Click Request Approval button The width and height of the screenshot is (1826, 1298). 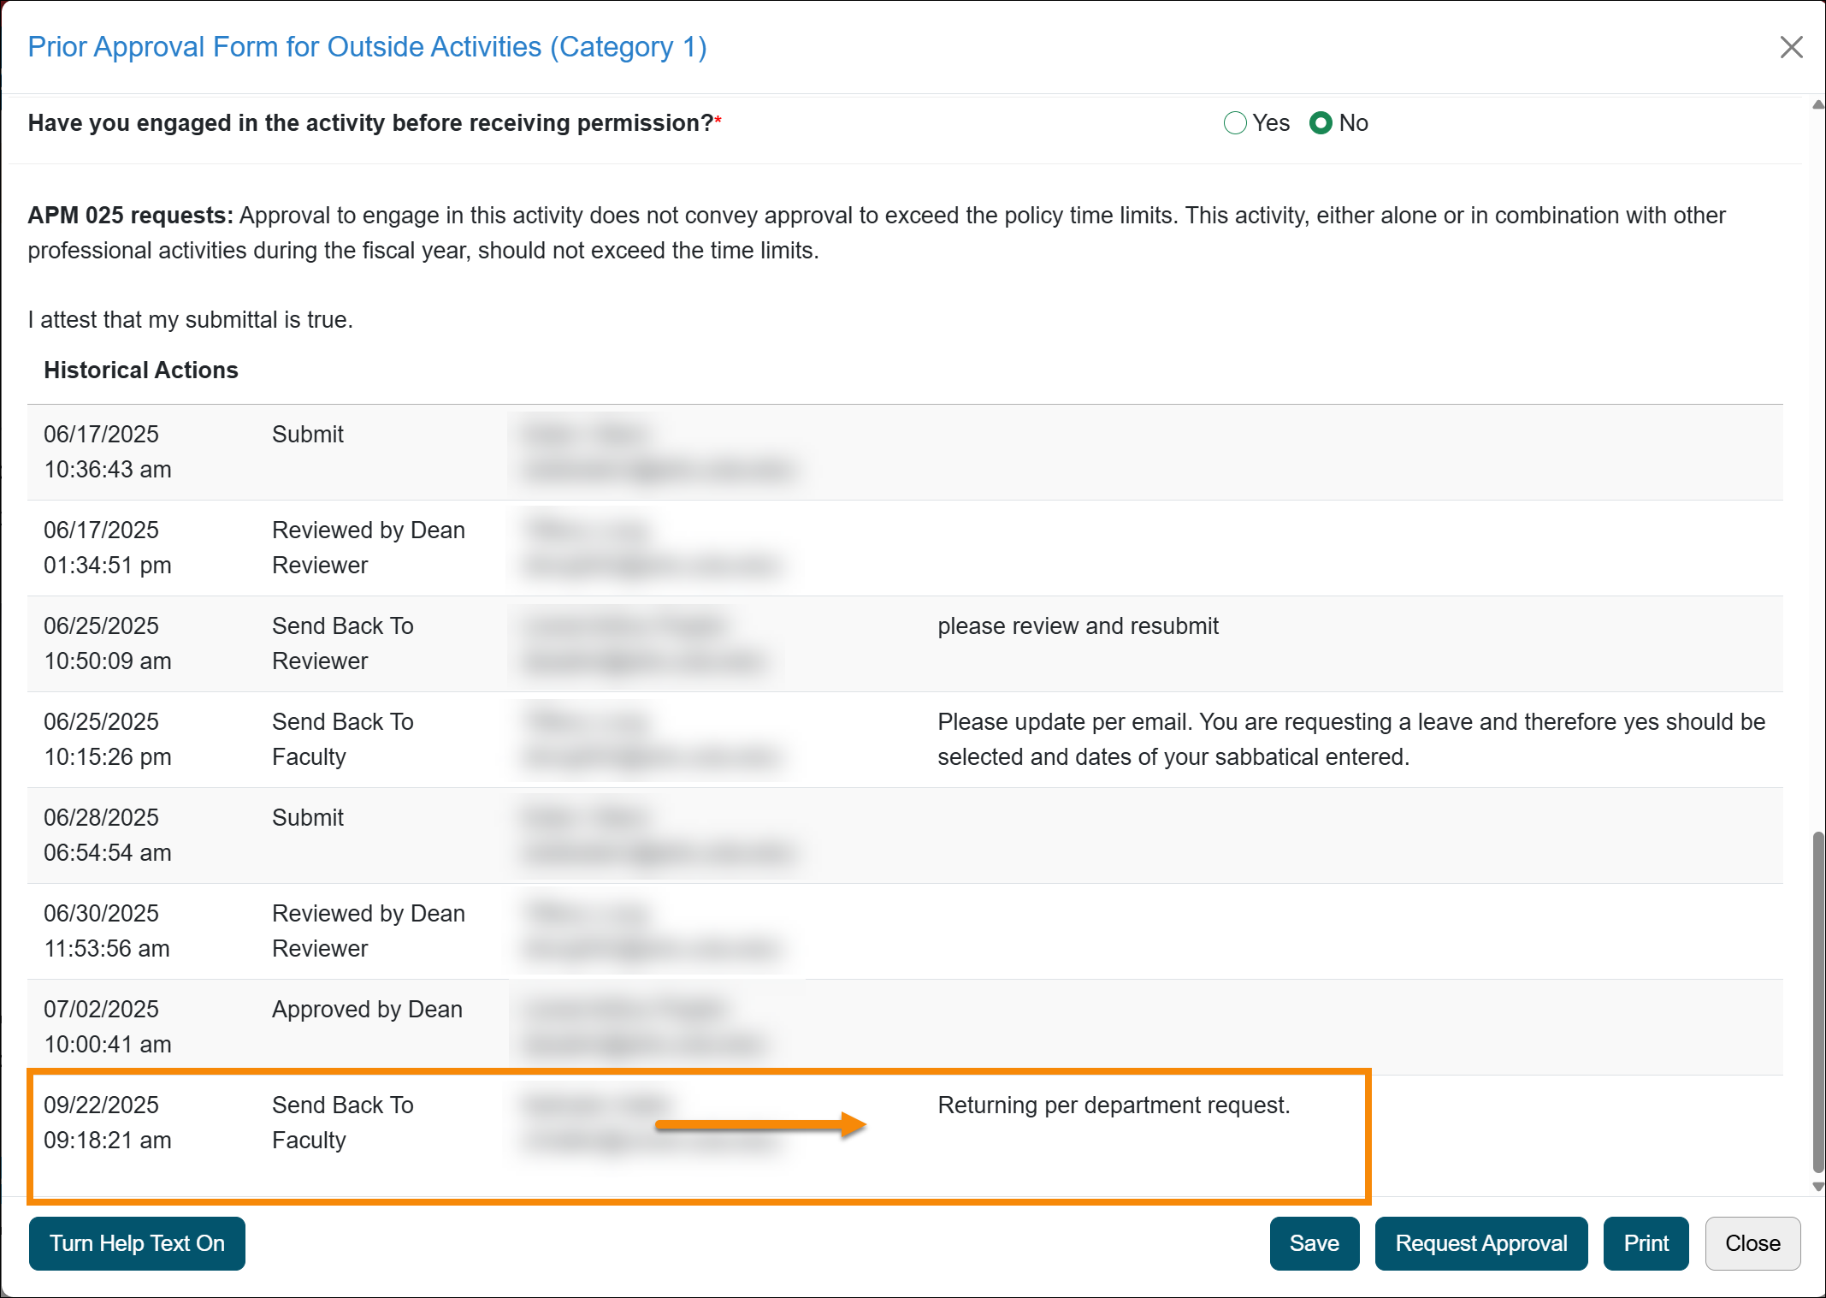tap(1480, 1243)
